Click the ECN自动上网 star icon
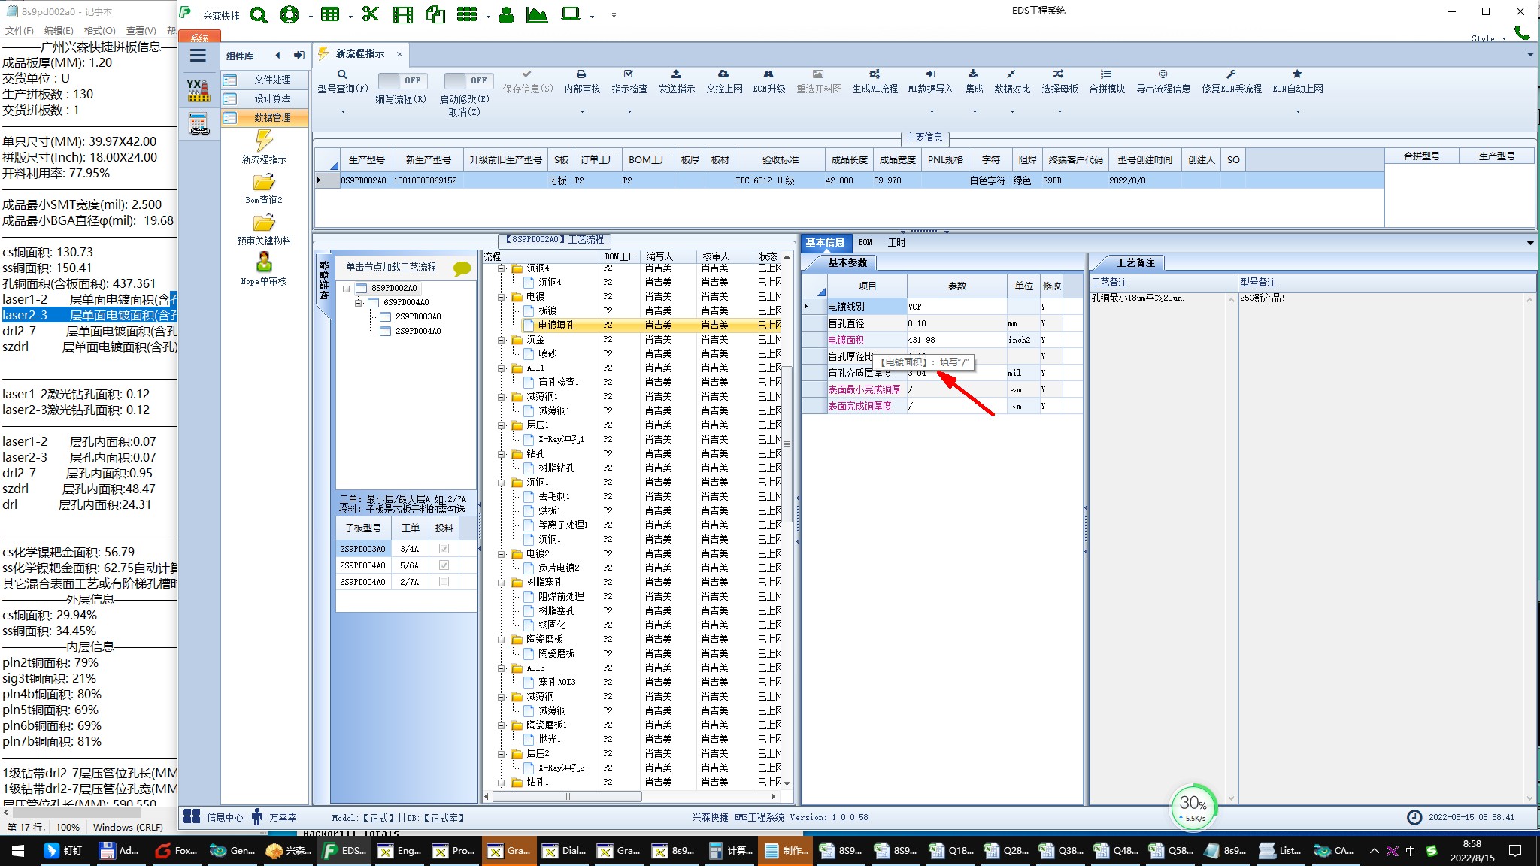 [x=1297, y=74]
